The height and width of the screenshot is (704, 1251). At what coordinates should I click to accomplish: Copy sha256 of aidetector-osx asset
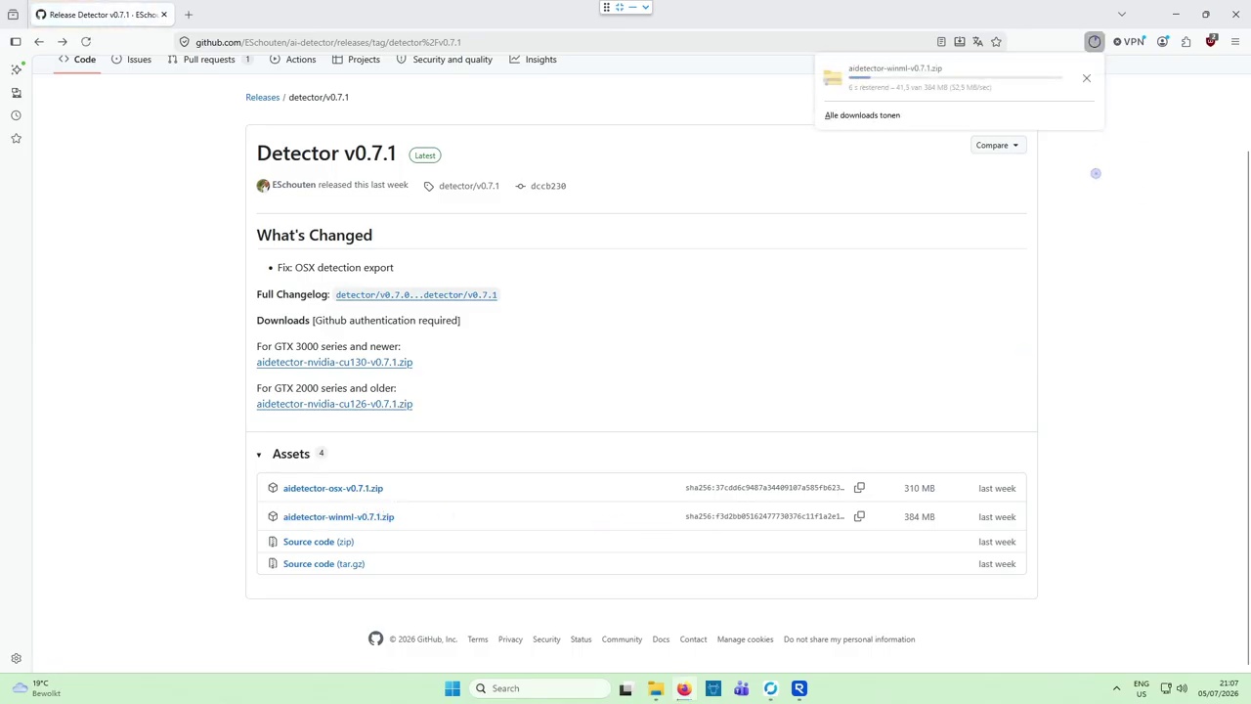tap(859, 488)
